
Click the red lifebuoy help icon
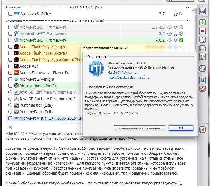[x=203, y=89]
